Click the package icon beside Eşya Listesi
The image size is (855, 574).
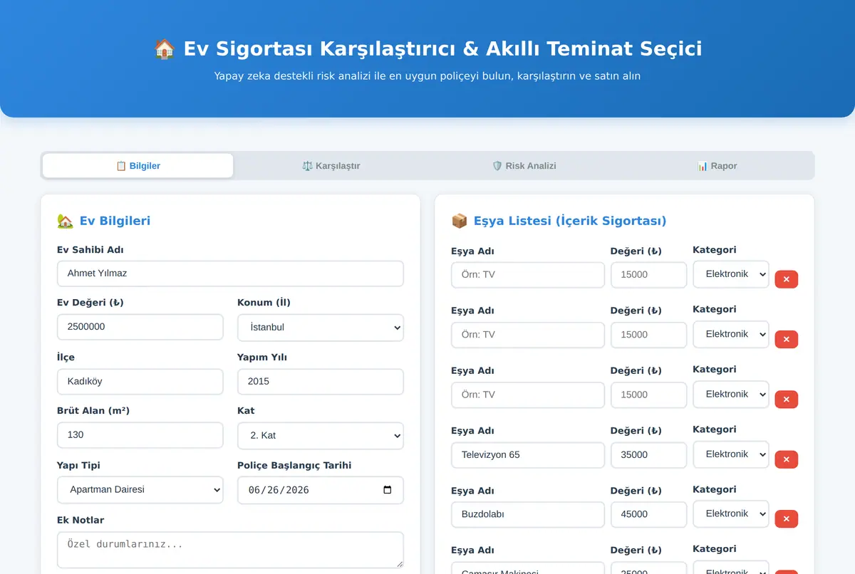pos(460,221)
